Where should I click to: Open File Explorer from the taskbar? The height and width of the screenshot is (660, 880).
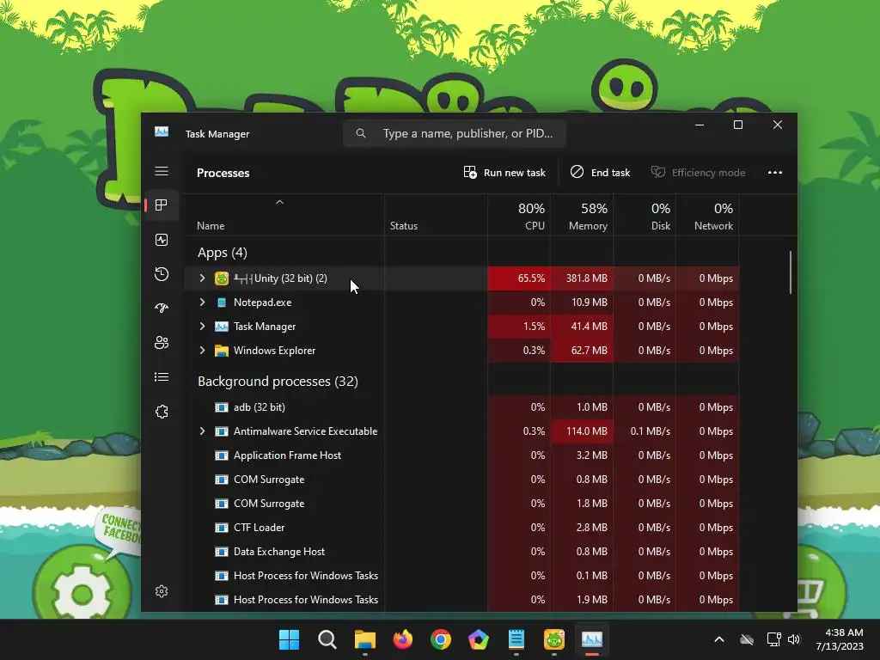[x=364, y=639]
